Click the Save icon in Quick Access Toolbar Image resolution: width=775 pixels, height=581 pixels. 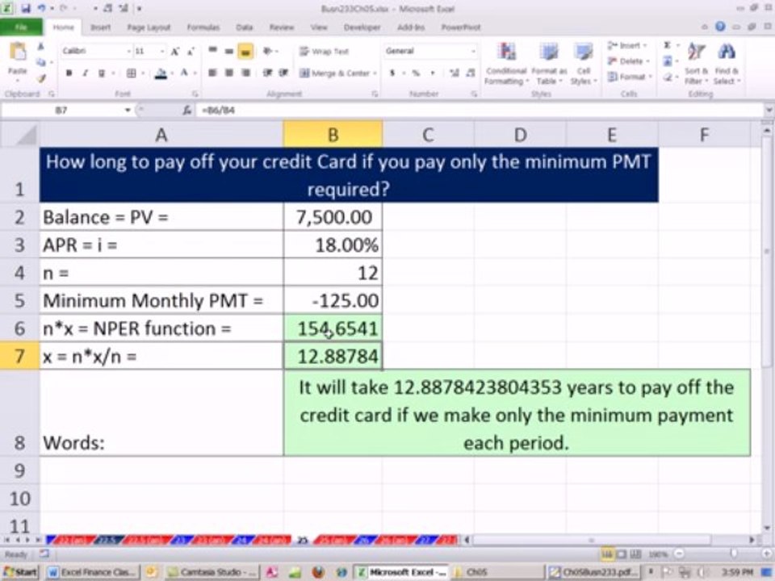pos(26,8)
